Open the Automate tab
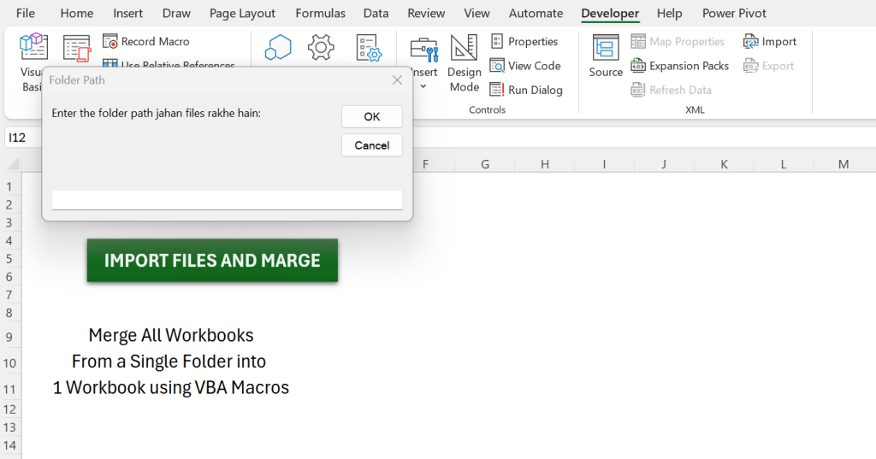 536,14
